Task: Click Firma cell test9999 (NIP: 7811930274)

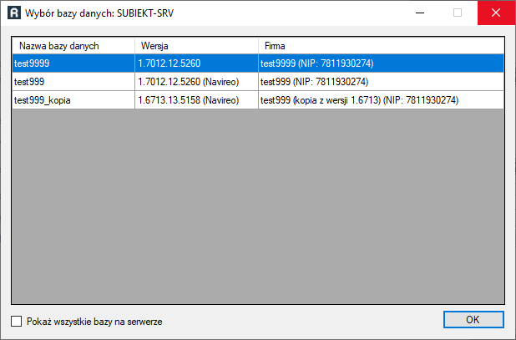Action: point(381,63)
